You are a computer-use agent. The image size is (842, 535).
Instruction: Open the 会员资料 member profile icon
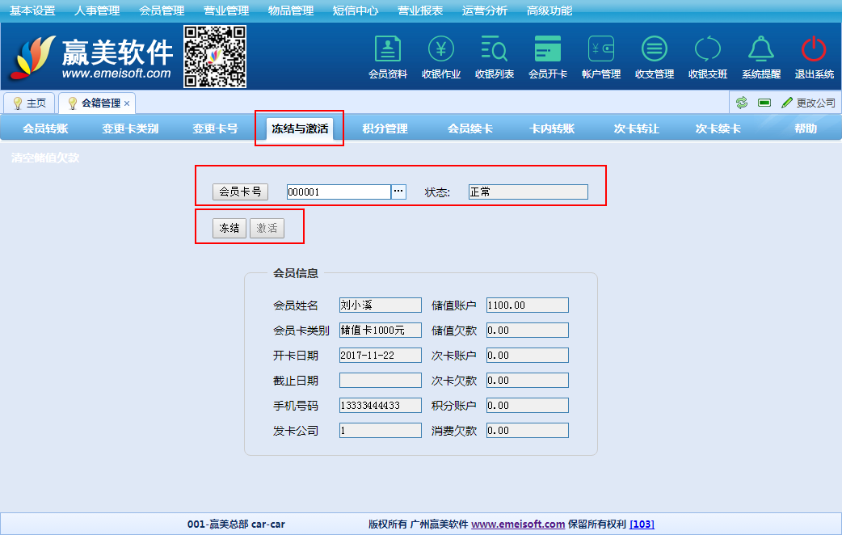point(388,49)
